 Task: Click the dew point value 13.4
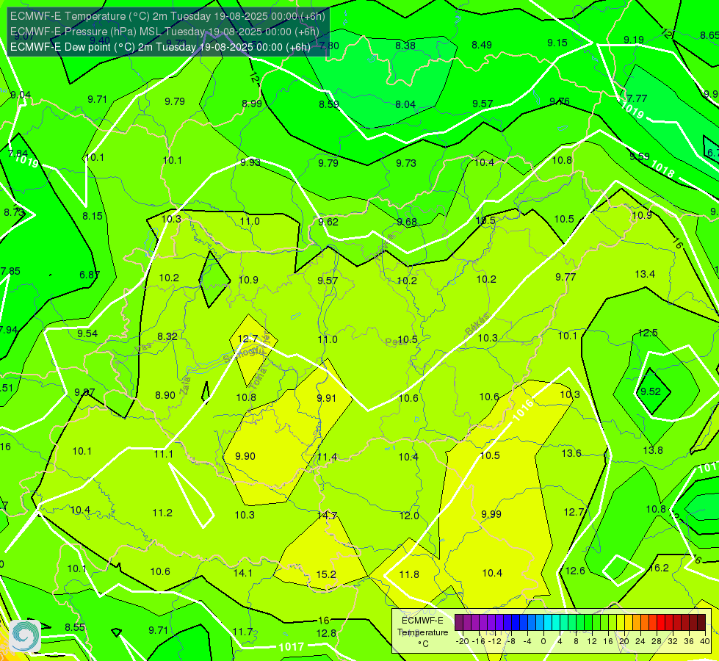tap(645, 274)
